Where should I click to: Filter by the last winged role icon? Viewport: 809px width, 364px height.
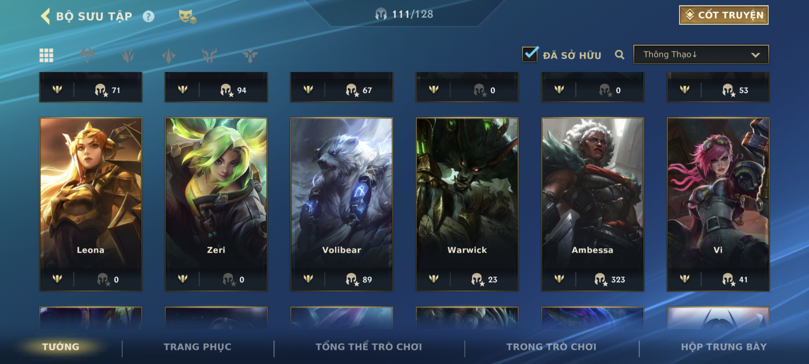[250, 55]
